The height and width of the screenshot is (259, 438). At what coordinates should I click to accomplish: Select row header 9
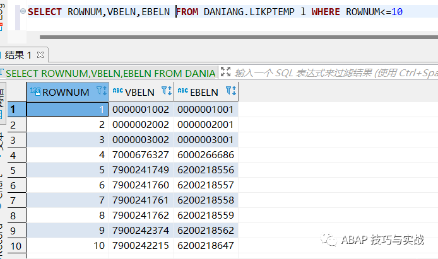[17, 230]
